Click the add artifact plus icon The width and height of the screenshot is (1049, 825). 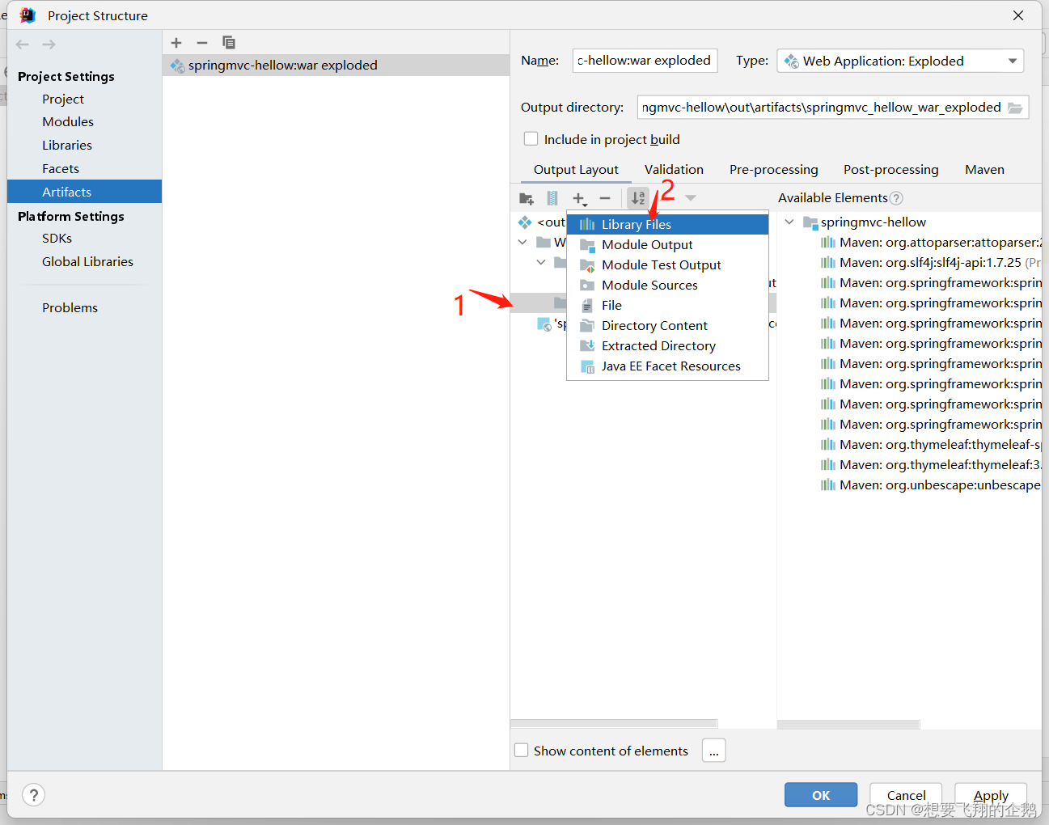[176, 43]
